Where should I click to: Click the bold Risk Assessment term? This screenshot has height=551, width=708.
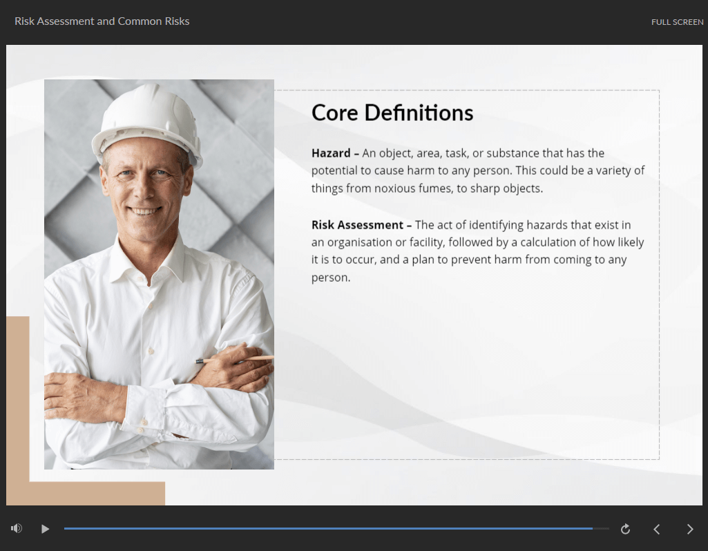pos(357,225)
